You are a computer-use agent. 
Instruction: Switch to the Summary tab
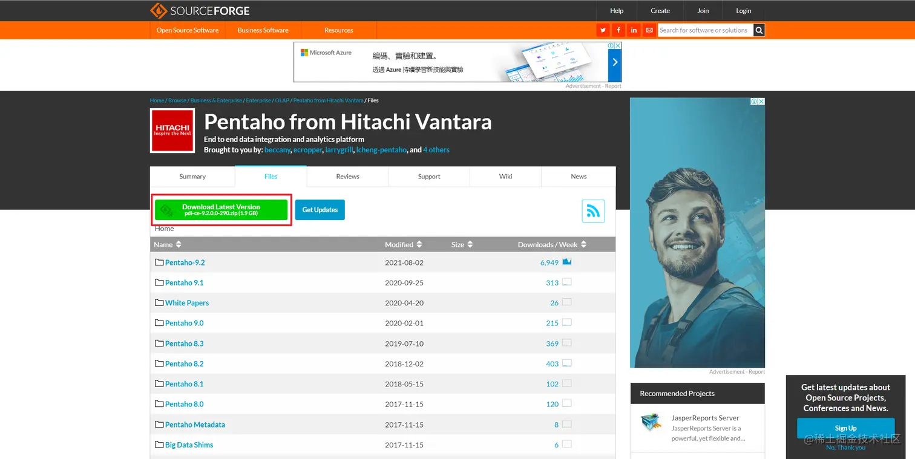coord(192,177)
